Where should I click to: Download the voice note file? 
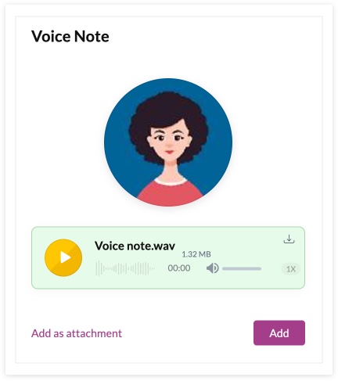click(x=289, y=239)
